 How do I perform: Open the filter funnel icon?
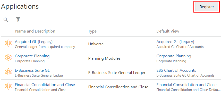(x=18, y=19)
